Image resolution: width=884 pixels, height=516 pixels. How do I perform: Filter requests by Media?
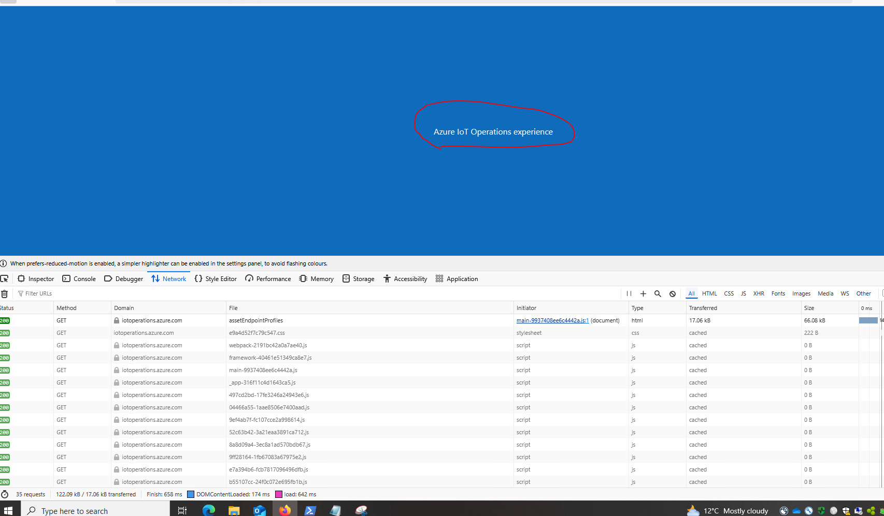[x=825, y=293]
